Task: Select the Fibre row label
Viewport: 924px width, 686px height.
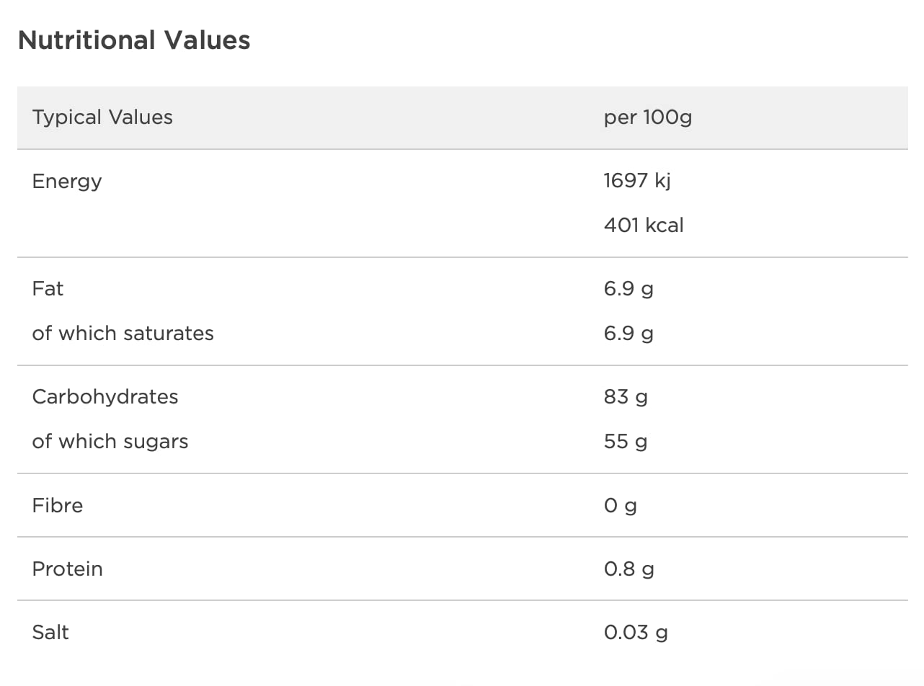Action: pos(58,506)
